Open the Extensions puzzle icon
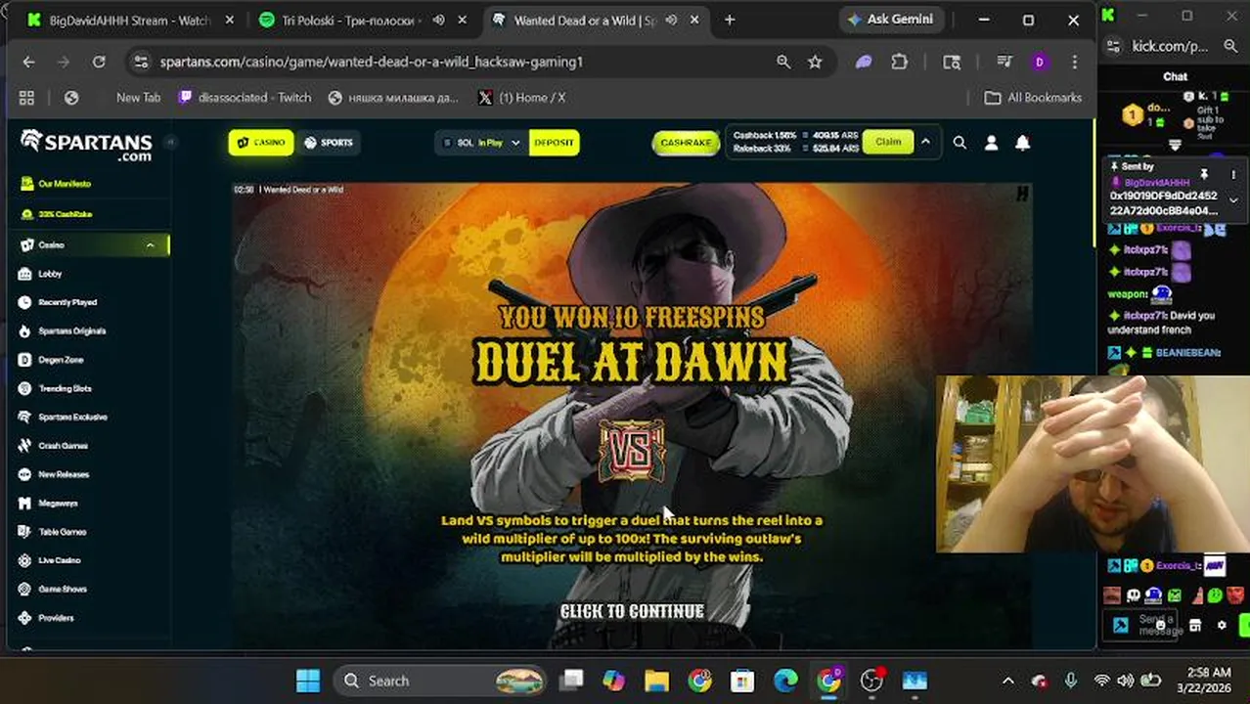This screenshot has height=704, width=1250. (900, 62)
